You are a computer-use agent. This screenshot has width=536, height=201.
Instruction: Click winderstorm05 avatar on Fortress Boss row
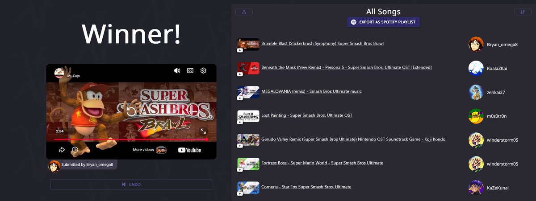coord(476,164)
